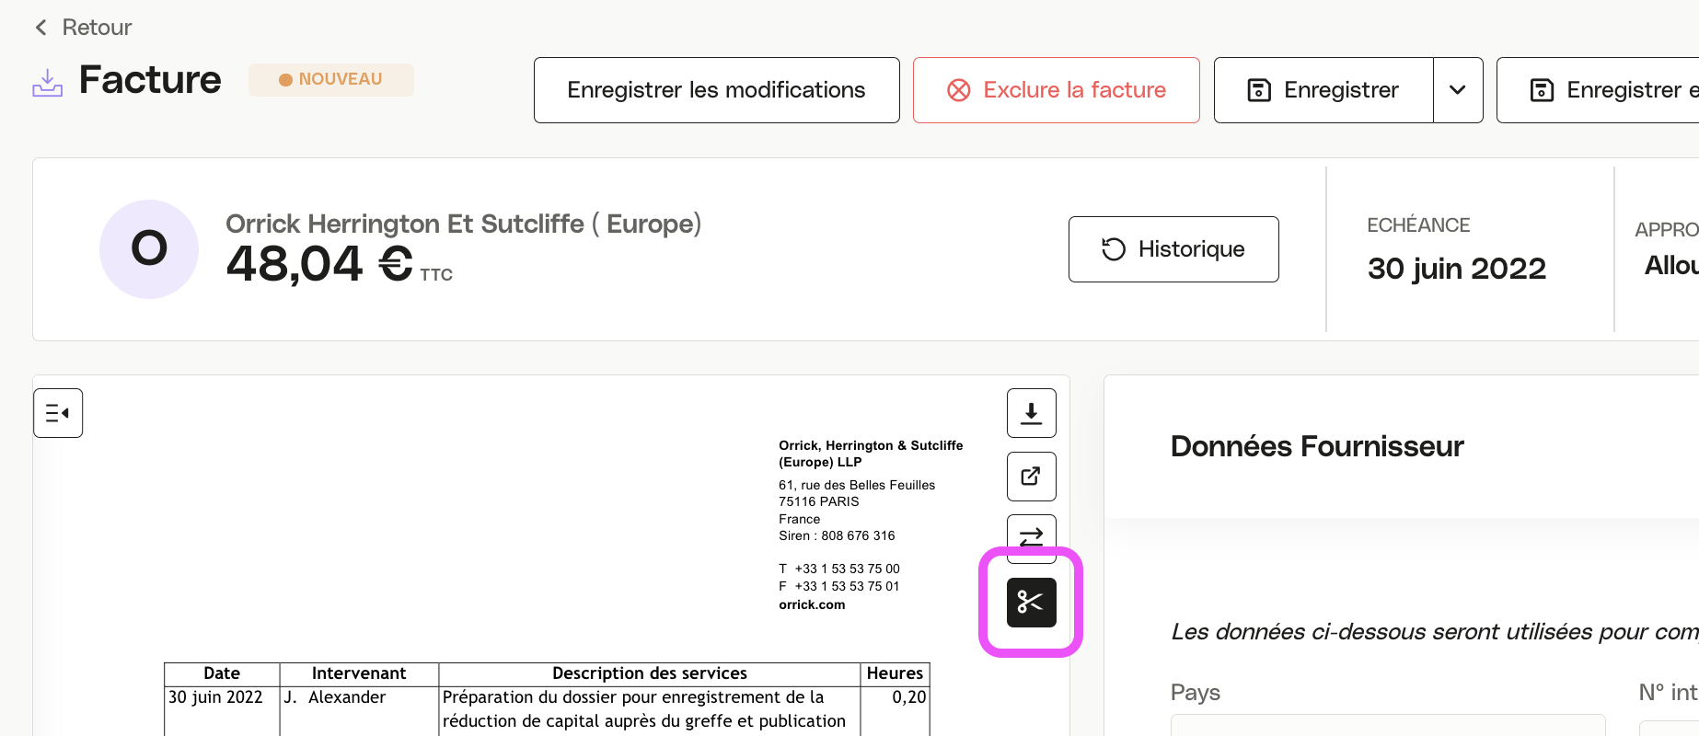Screen dimensions: 1699x736
Task: Click the 48,04 € invoice amount
Action: [319, 265]
